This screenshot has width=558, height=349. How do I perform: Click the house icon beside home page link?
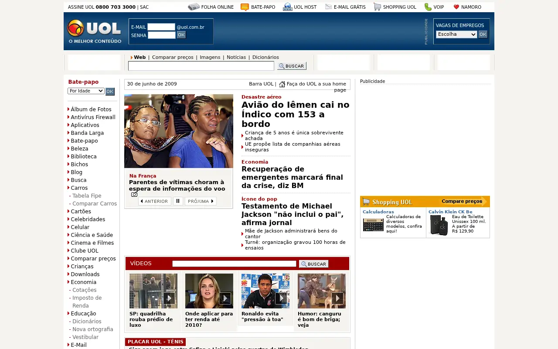click(x=282, y=84)
